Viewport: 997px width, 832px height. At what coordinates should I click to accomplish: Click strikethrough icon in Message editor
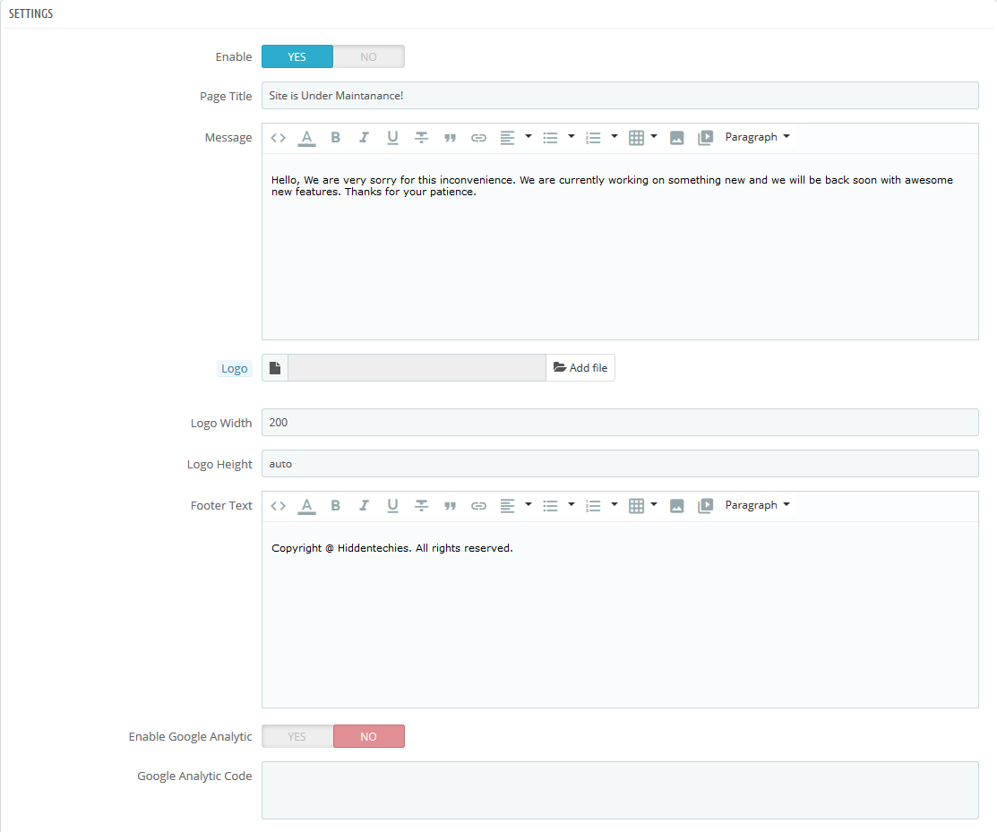tap(421, 138)
